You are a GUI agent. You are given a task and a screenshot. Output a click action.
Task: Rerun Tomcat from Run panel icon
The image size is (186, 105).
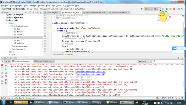click(x=2, y=61)
